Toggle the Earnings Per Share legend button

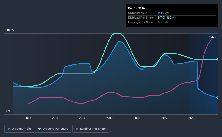click(x=91, y=129)
